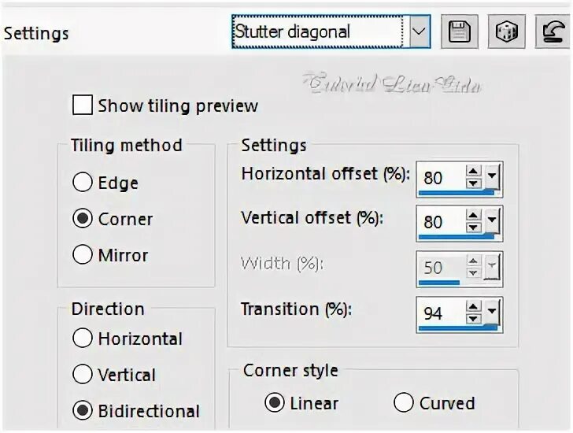The height and width of the screenshot is (433, 573).
Task: Choose the Horizontal direction option
Action: pyautogui.click(x=82, y=338)
